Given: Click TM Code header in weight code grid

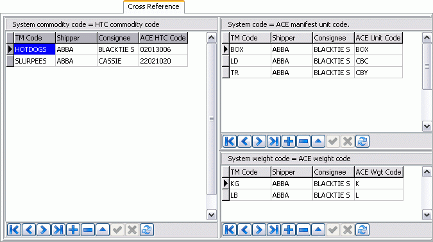Looking at the screenshot, I should (x=250, y=172).
